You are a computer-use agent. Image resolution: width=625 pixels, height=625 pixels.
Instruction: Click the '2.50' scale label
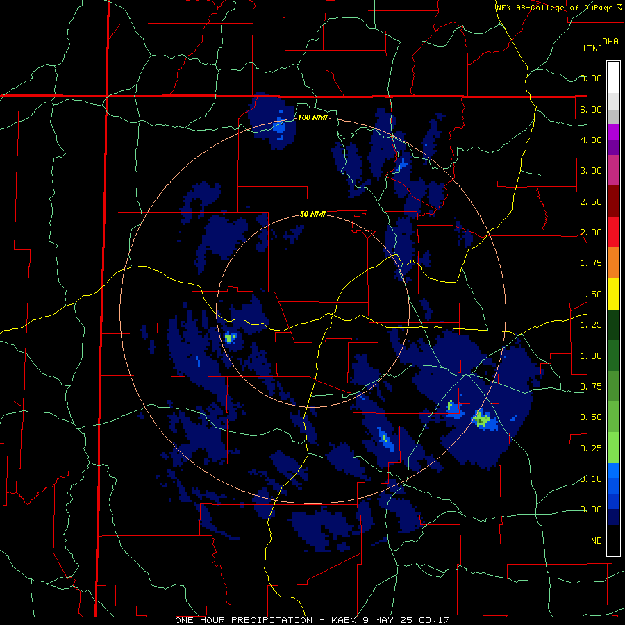click(591, 201)
